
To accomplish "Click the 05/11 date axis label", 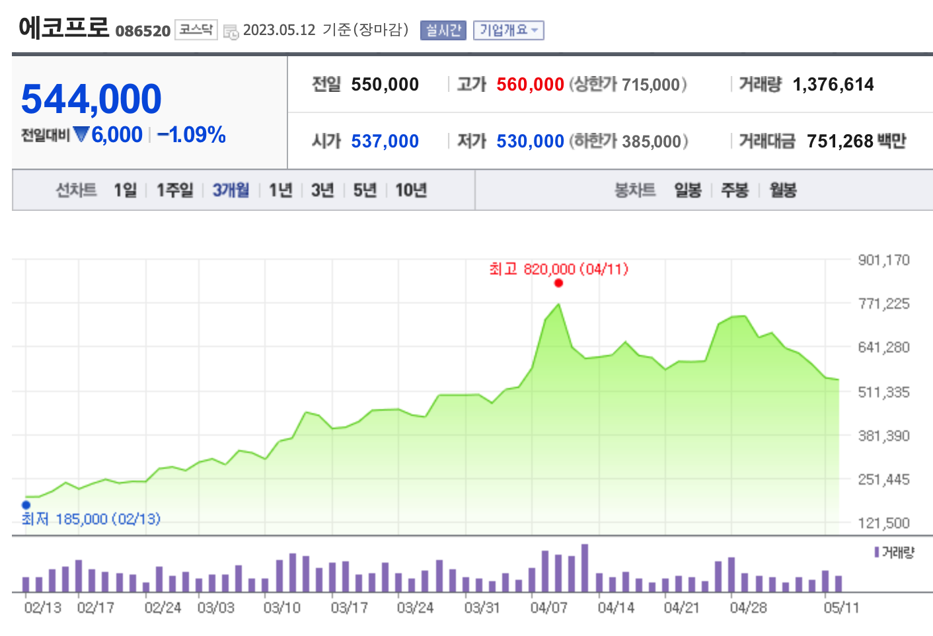I will click(841, 608).
